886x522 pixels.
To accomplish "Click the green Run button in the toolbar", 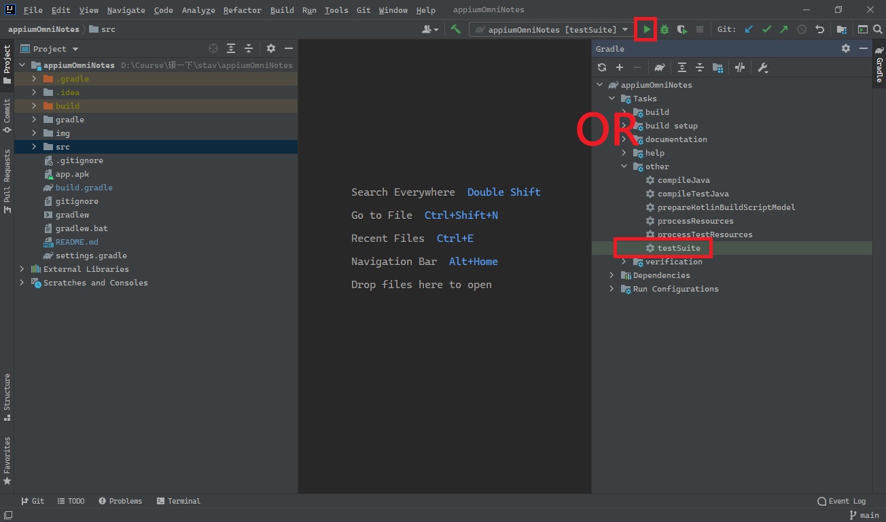I will pyautogui.click(x=646, y=29).
